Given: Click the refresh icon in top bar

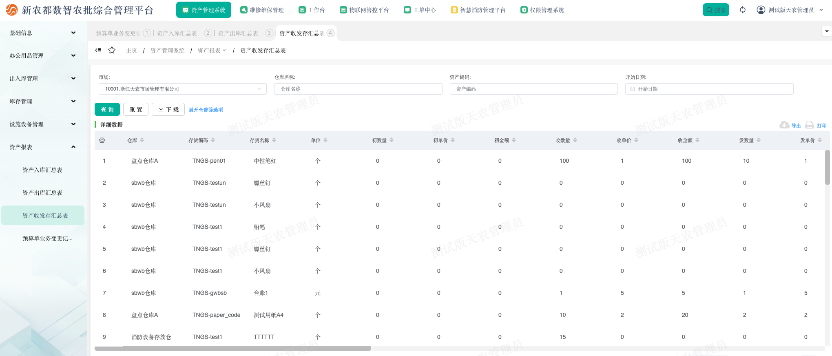Looking at the screenshot, I should coord(743,10).
